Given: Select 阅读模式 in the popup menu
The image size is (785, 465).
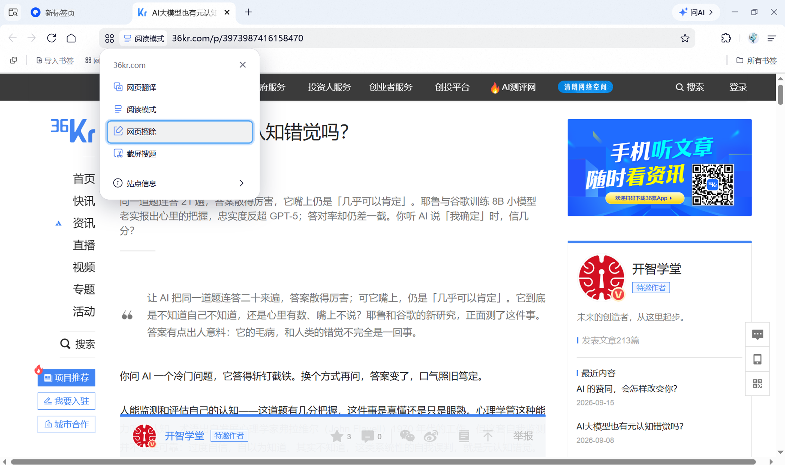Looking at the screenshot, I should 180,109.
